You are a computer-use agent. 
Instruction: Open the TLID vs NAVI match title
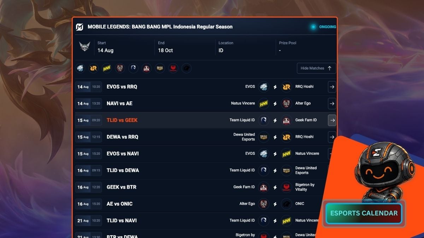click(122, 221)
